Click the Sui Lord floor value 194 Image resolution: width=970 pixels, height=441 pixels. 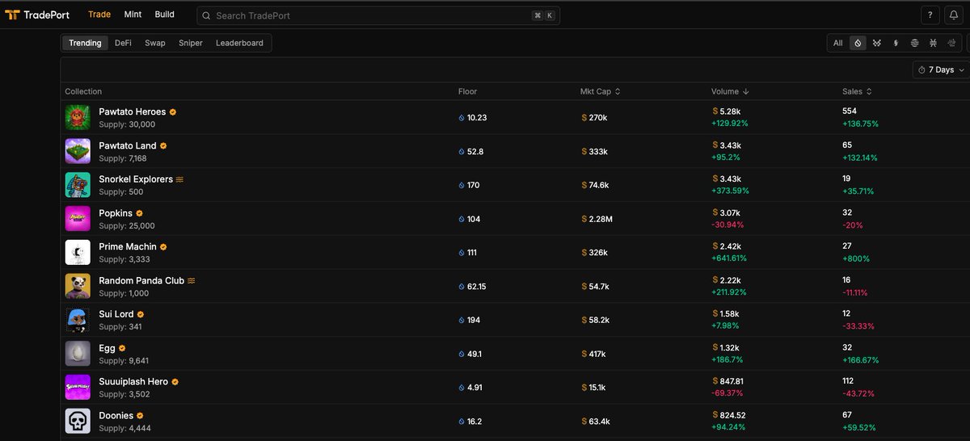[474, 321]
